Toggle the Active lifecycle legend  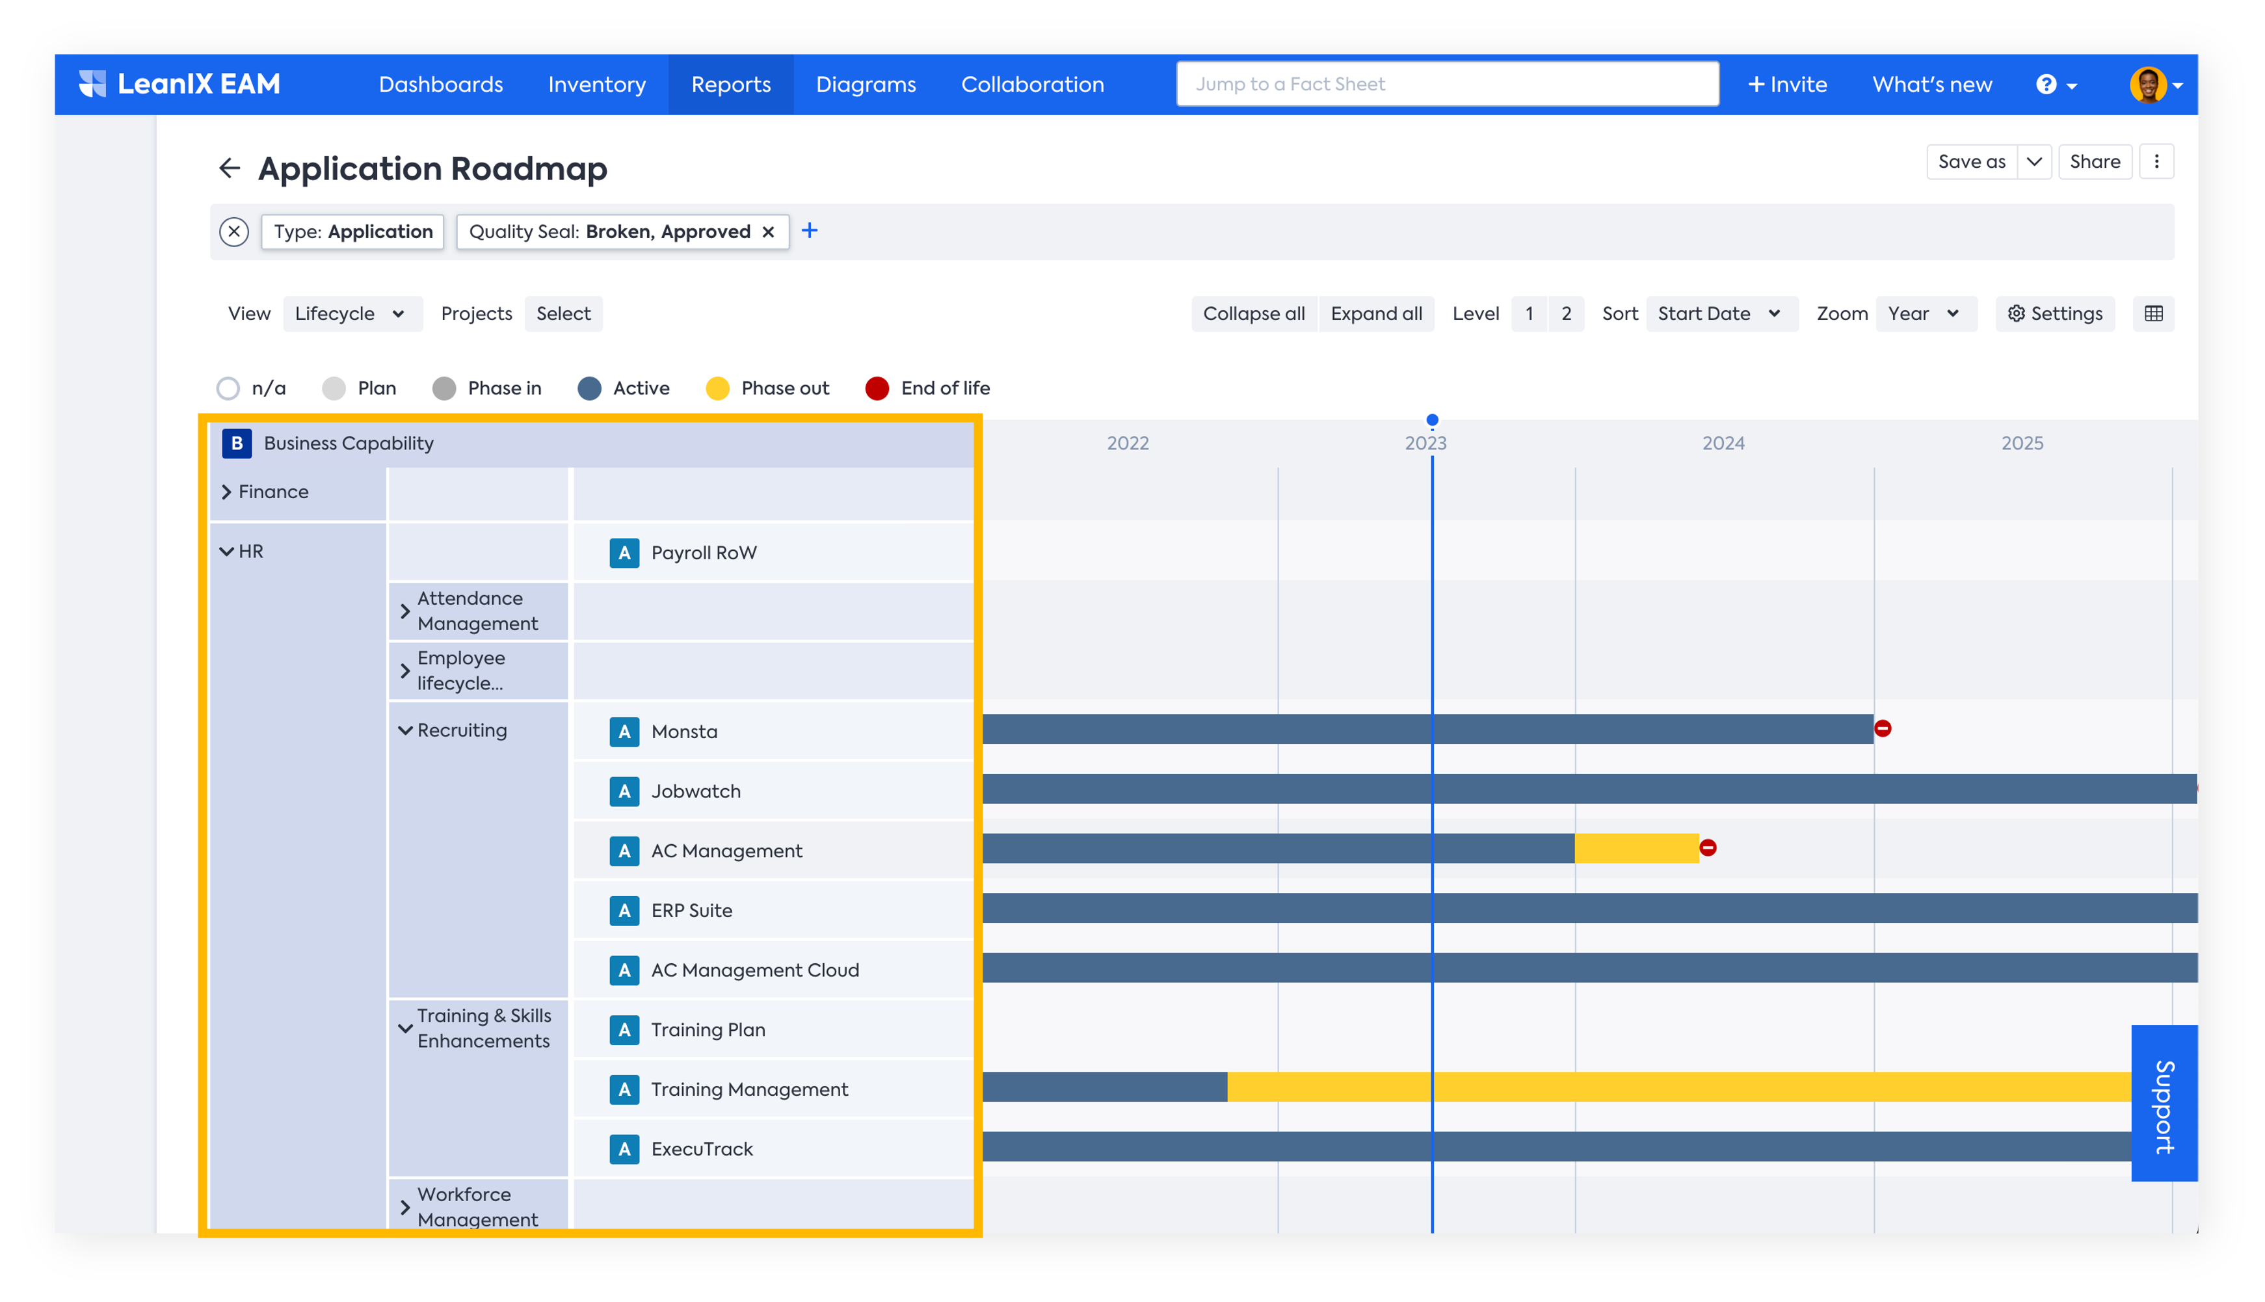[623, 388]
